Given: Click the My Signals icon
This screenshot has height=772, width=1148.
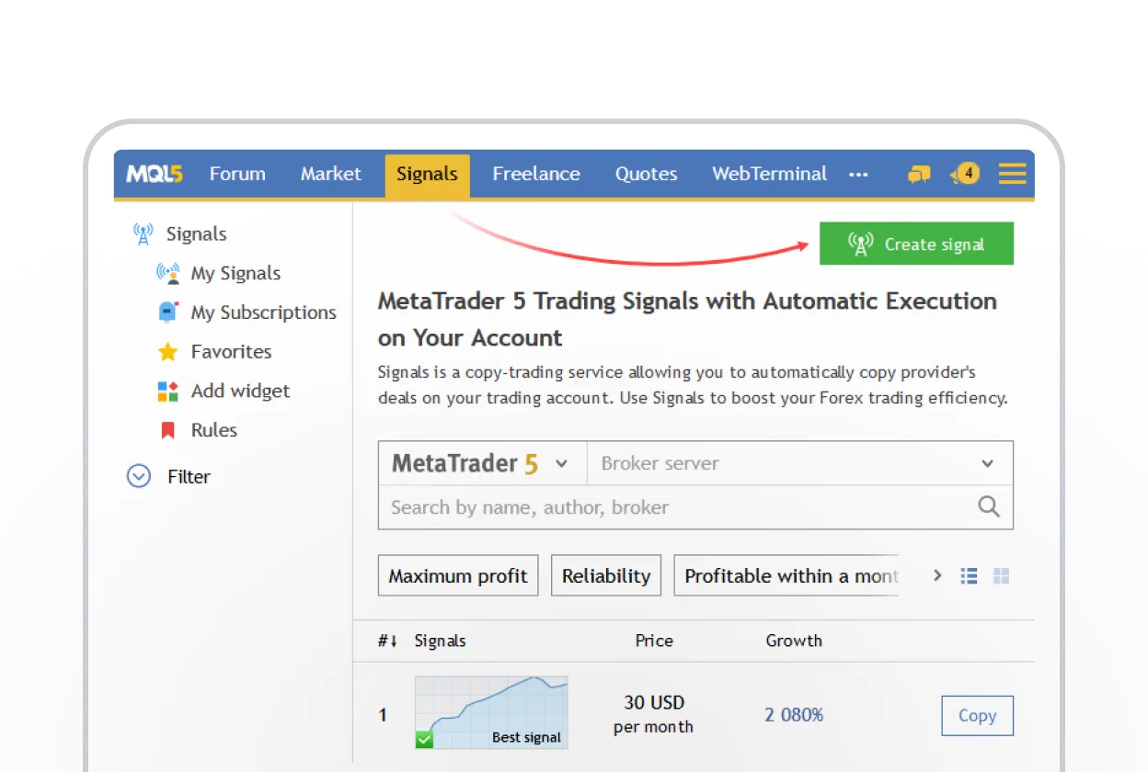Looking at the screenshot, I should pyautogui.click(x=167, y=273).
